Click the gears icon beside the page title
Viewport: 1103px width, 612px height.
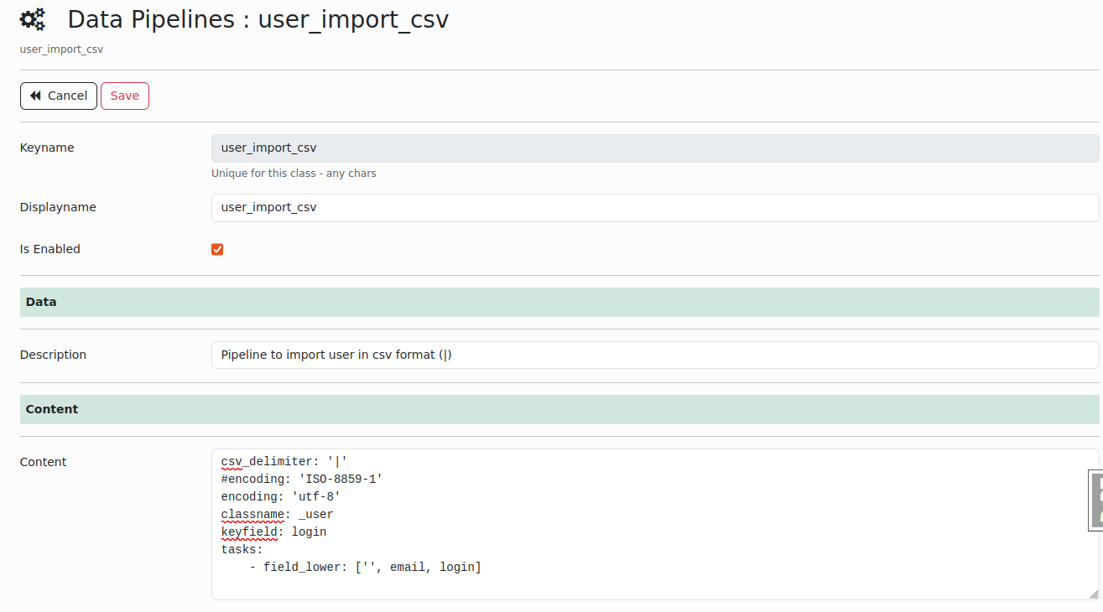33,20
